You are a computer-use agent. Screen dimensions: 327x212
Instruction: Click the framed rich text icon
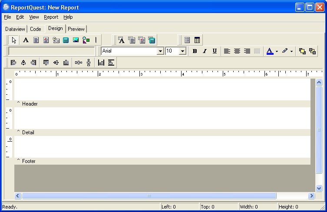[x=142, y=40]
